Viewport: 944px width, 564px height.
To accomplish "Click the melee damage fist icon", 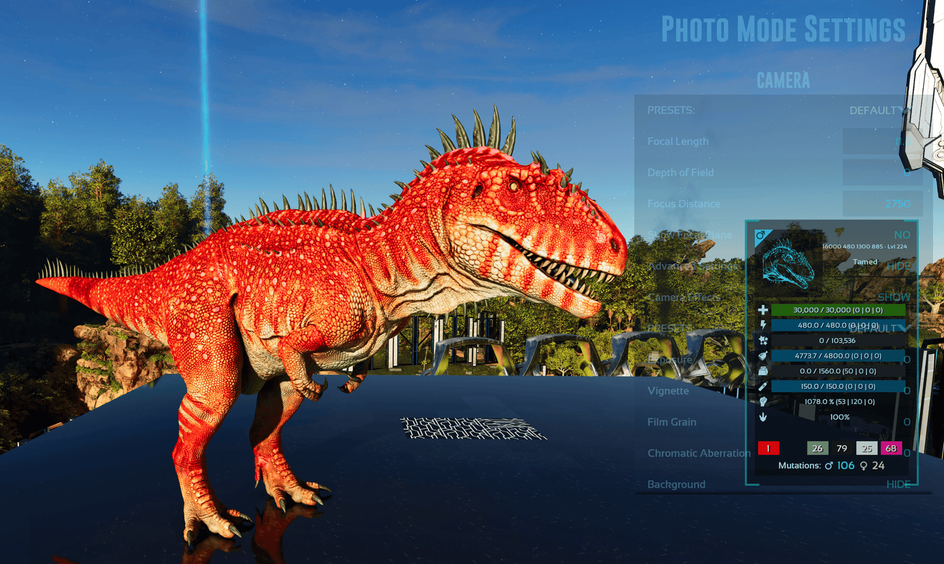I will (762, 401).
